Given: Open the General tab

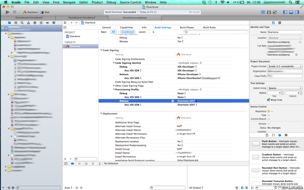Looking at the screenshot, I should tap(107, 28).
